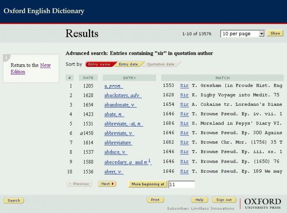Click the disabled Previous button
Screen dimensions: 287x213
(79, 184)
